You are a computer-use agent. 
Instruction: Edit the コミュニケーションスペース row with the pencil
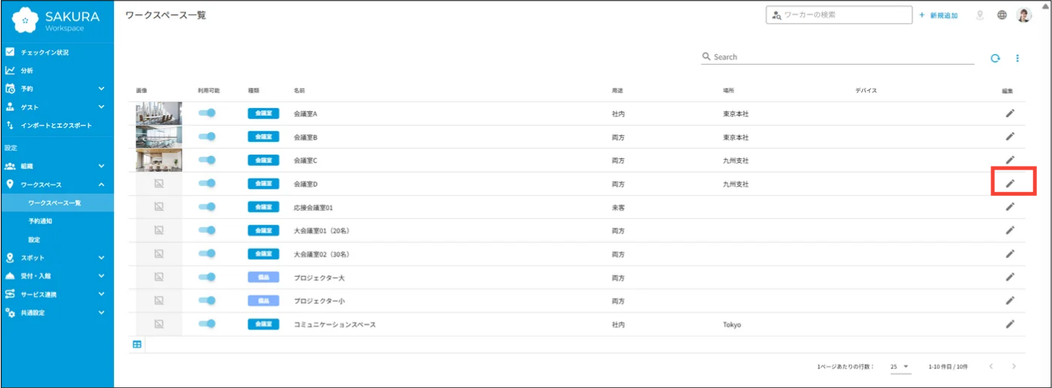click(1010, 324)
